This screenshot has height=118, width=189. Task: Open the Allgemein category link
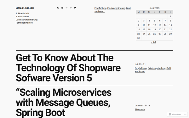140,110
